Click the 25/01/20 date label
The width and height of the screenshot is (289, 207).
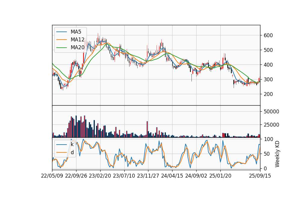[220, 176]
